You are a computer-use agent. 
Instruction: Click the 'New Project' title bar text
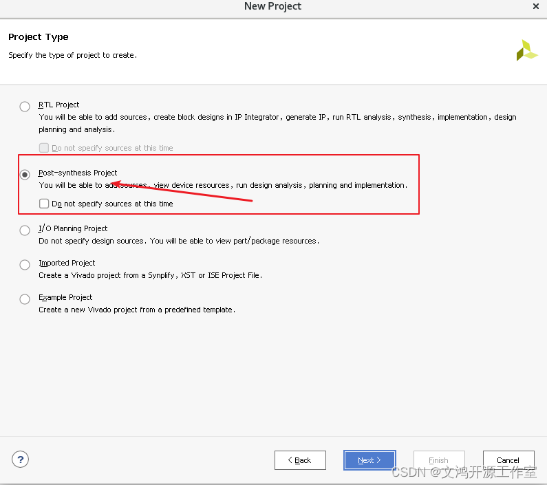272,6
